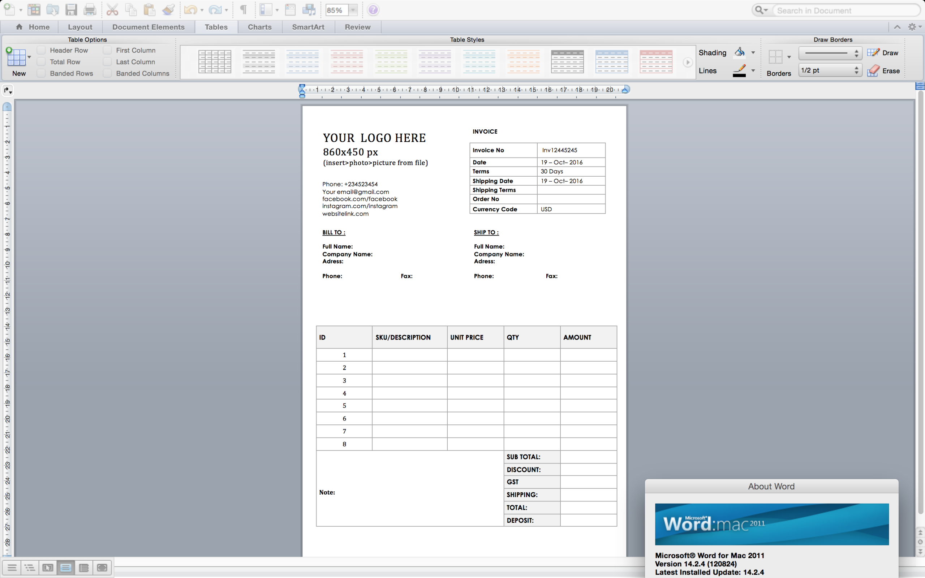Screen dimensions: 925x578
Task: Switch to Outline view icon
Action: pos(29,567)
